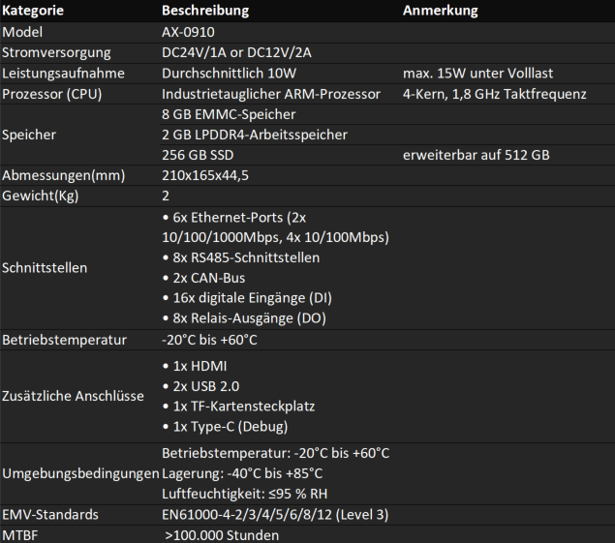The height and width of the screenshot is (543, 615).
Task: Select the AX-0910 model cell
Action: tap(188, 32)
